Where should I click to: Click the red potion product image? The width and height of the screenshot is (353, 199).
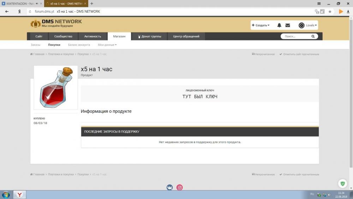(56, 88)
